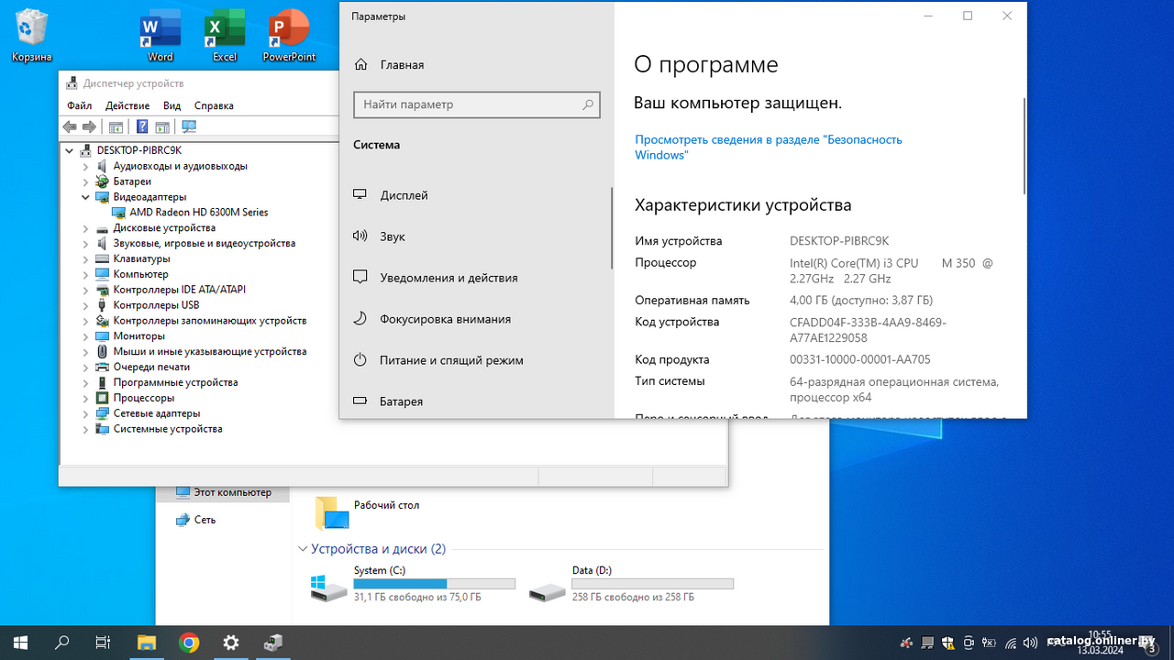Click Windows Security shield tray icon
This screenshot has height=660, width=1174.
pyautogui.click(x=948, y=643)
